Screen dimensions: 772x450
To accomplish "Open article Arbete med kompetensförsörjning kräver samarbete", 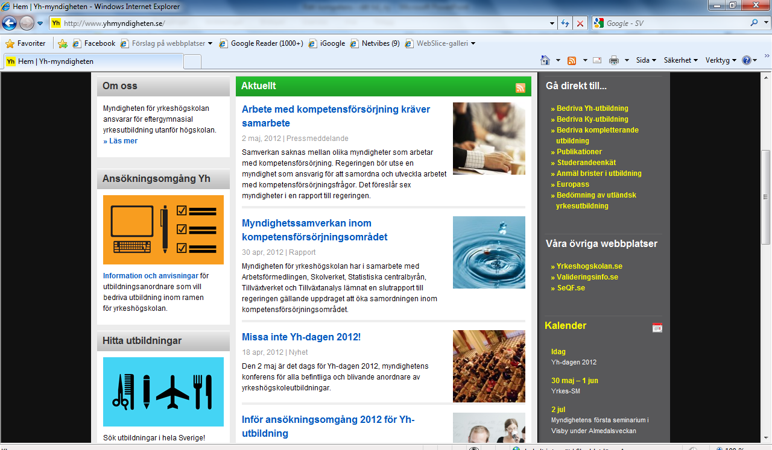I will [336, 116].
